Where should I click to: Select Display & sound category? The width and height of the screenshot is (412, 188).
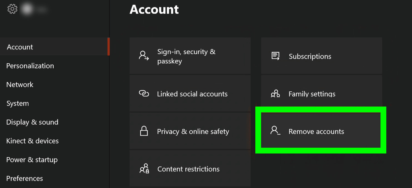(x=32, y=122)
